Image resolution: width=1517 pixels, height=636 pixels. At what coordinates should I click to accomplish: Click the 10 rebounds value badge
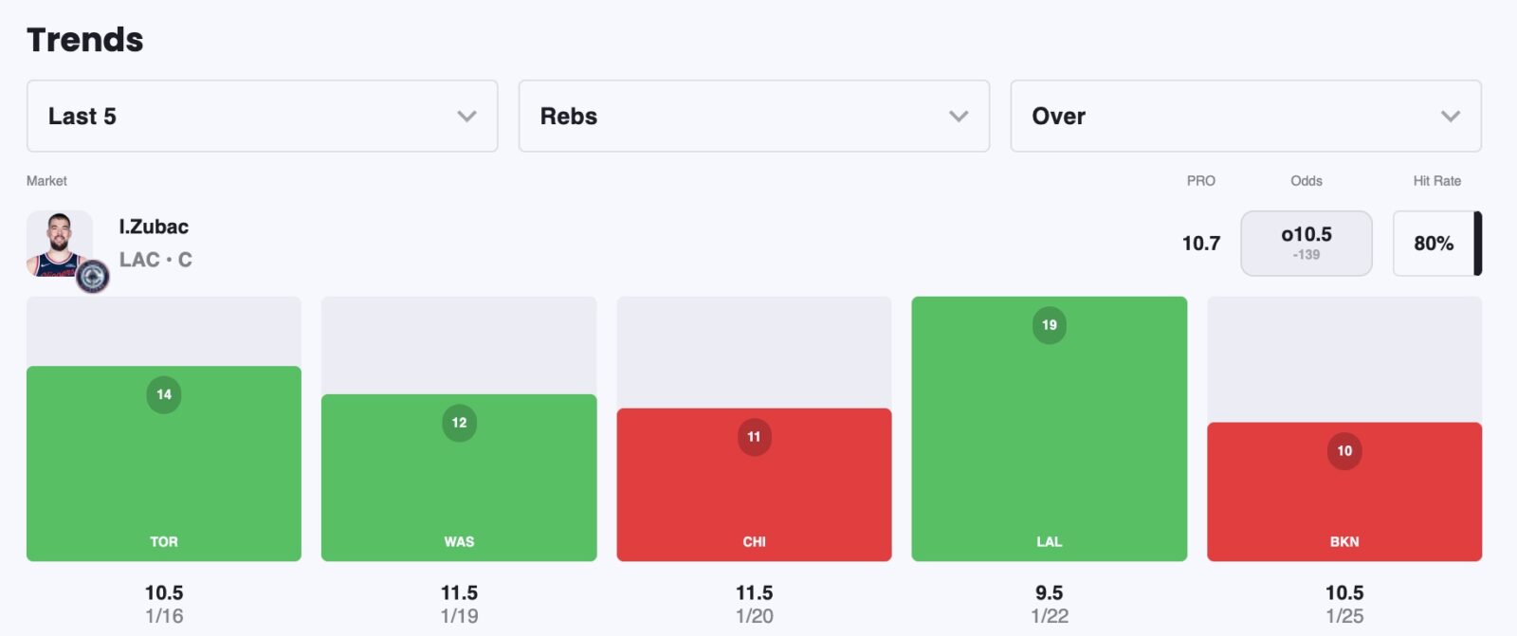coord(1343,451)
